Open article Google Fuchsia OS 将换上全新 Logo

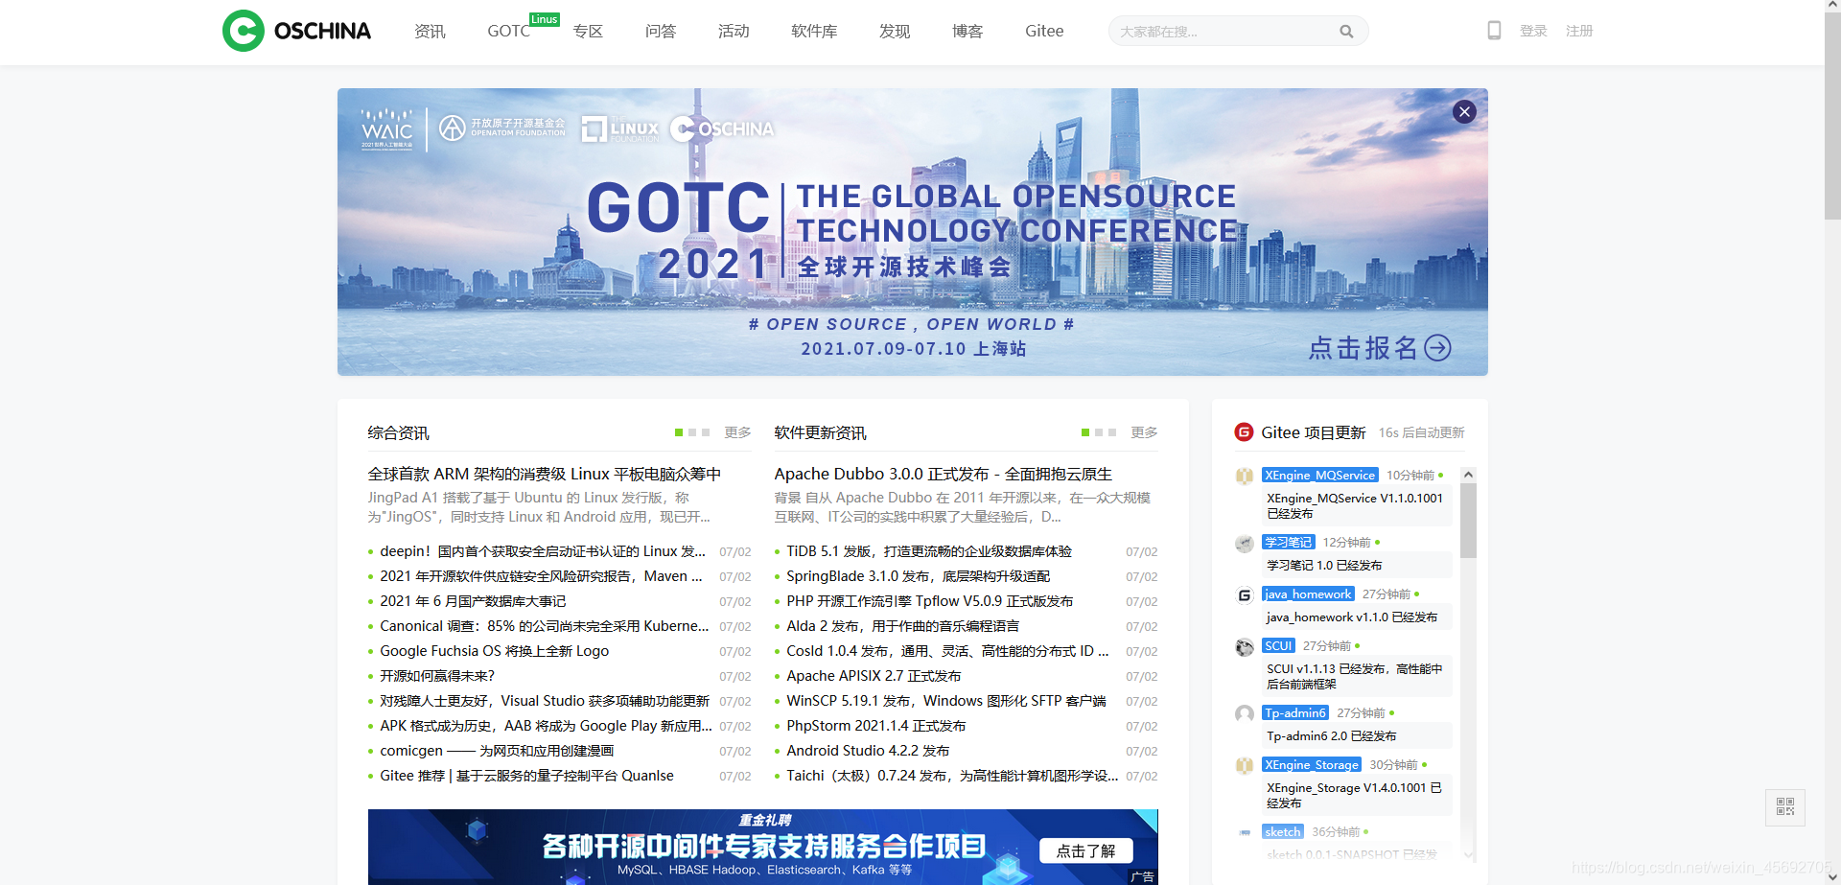pos(494,651)
